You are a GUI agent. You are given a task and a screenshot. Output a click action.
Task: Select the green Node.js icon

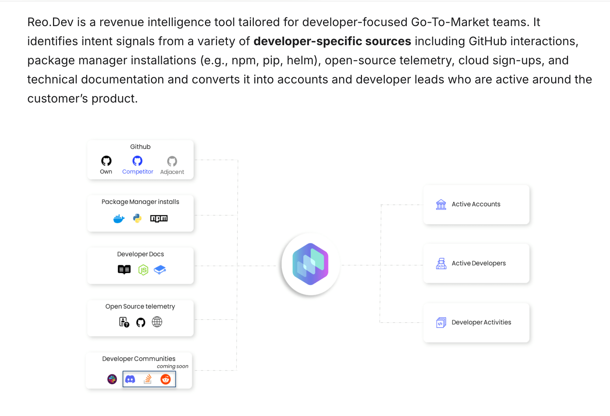click(x=143, y=270)
